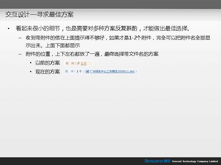Image resolution: width=221 pixels, height=165 pixels.
Task: Click the slide title 交互设计—寻求最佳方案
Action: (x=39, y=14)
